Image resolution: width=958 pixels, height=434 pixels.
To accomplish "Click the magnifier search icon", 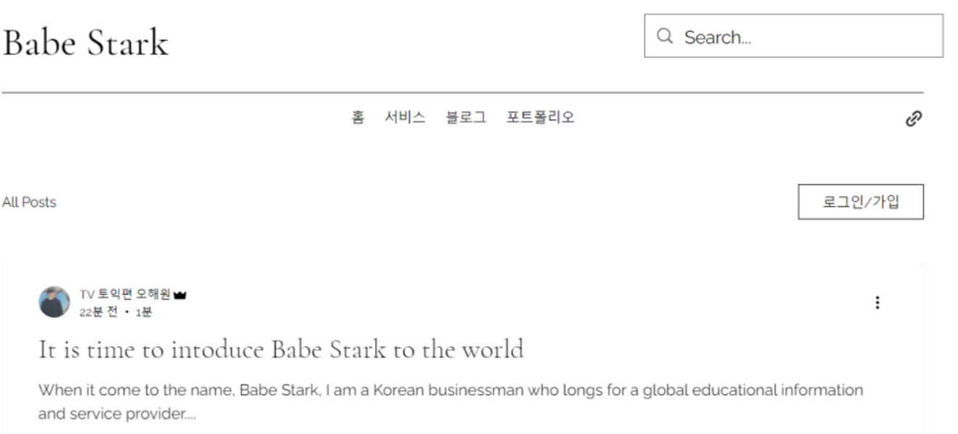I will pyautogui.click(x=664, y=36).
